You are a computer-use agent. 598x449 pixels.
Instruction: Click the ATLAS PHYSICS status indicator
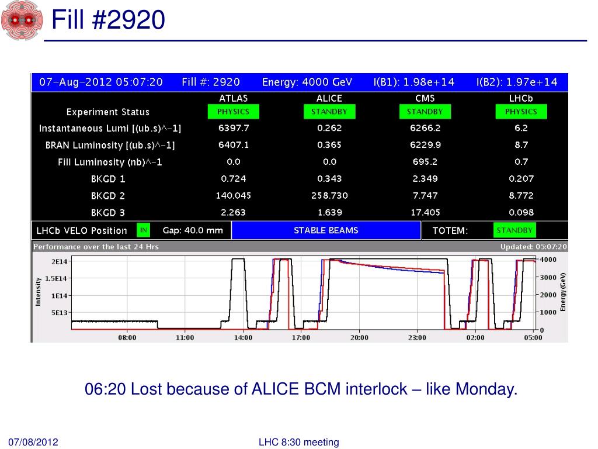(234, 112)
